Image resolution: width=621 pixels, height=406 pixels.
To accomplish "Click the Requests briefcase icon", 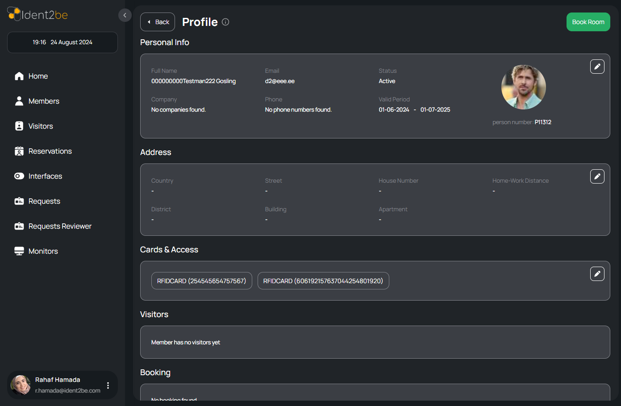I will pyautogui.click(x=19, y=201).
